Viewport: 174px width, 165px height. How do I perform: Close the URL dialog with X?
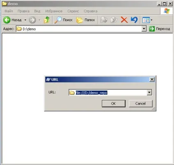click(152, 79)
